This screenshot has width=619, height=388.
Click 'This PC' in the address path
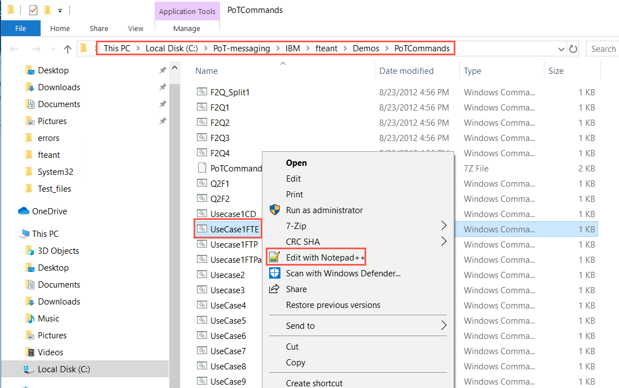(117, 48)
